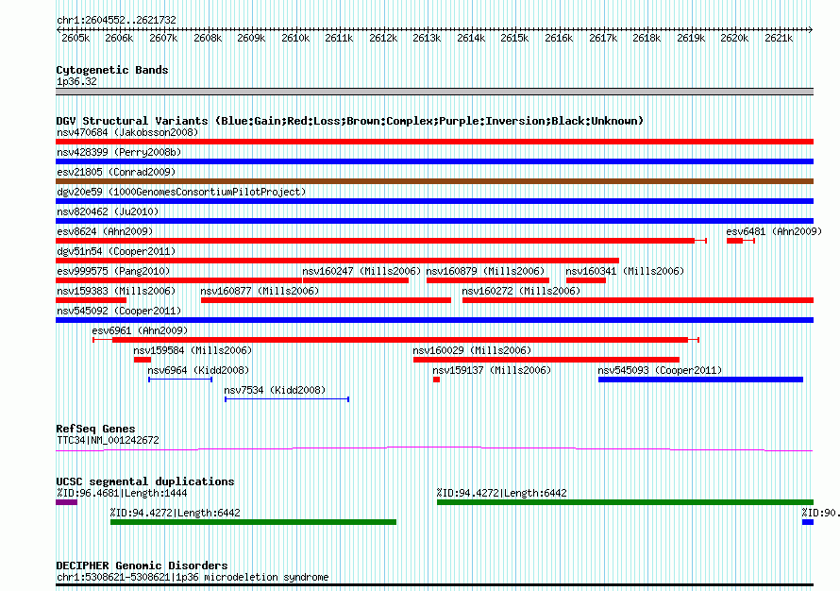This screenshot has height=591, width=840.
Task: Click the nsv820462 (Ju2010) blue bar
Action: 434,221
